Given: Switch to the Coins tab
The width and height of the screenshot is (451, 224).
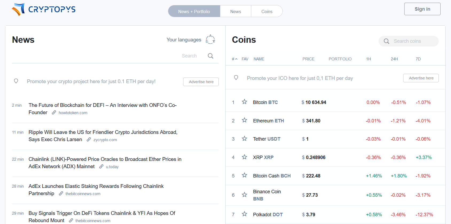Looking at the screenshot, I should coord(267,11).
